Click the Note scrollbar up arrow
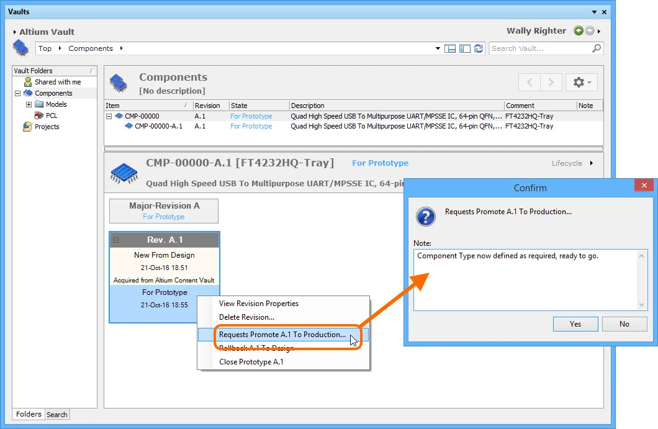 (641, 256)
